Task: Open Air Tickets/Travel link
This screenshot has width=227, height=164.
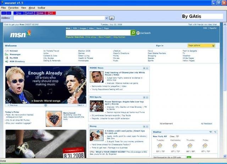Action: click(51, 51)
